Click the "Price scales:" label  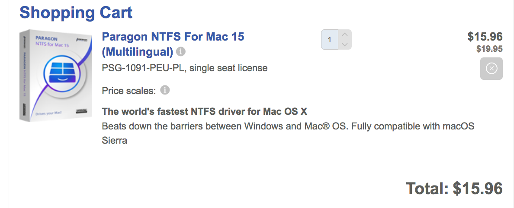point(128,91)
